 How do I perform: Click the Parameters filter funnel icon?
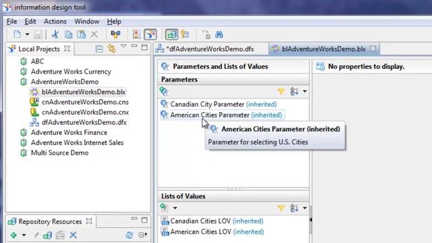click(281, 91)
